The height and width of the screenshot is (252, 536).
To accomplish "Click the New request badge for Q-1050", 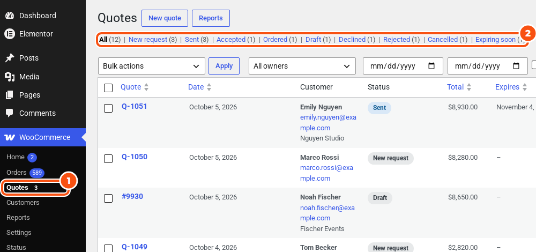I will click(391, 158).
